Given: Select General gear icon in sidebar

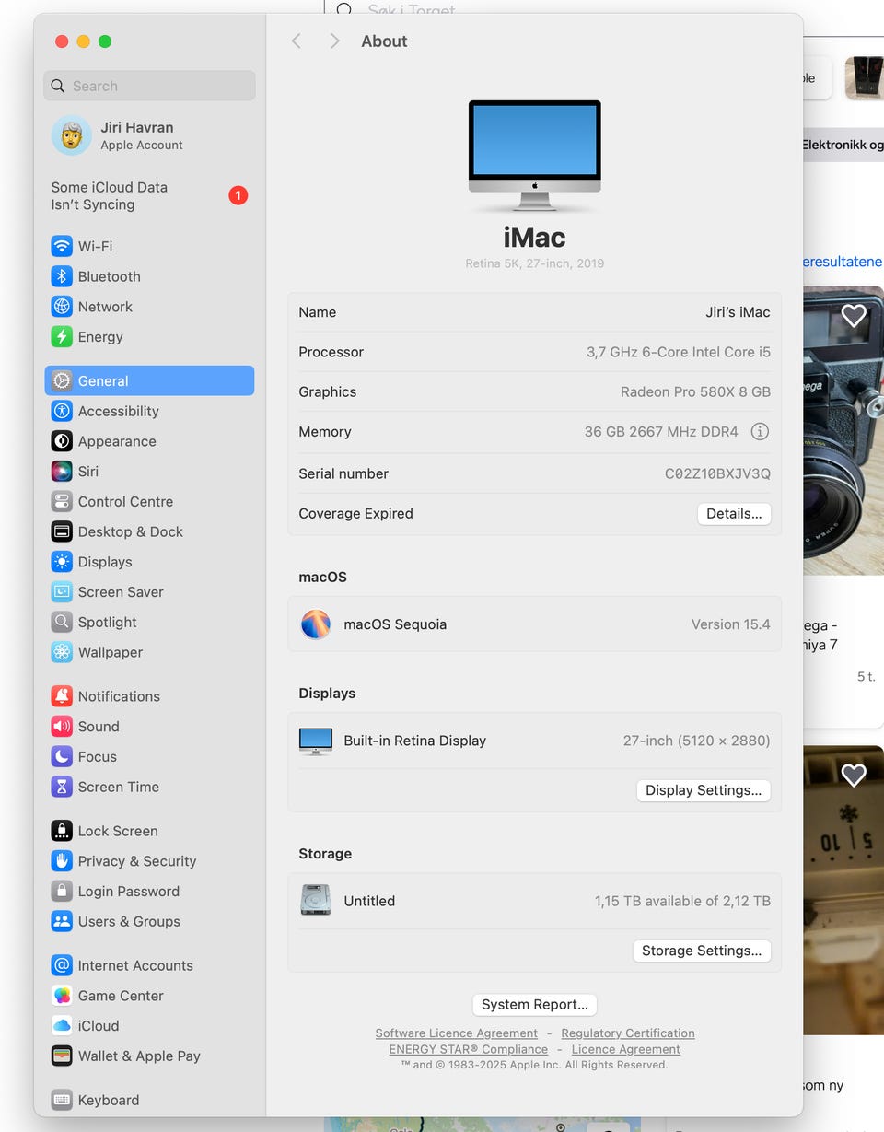Looking at the screenshot, I should pos(62,380).
